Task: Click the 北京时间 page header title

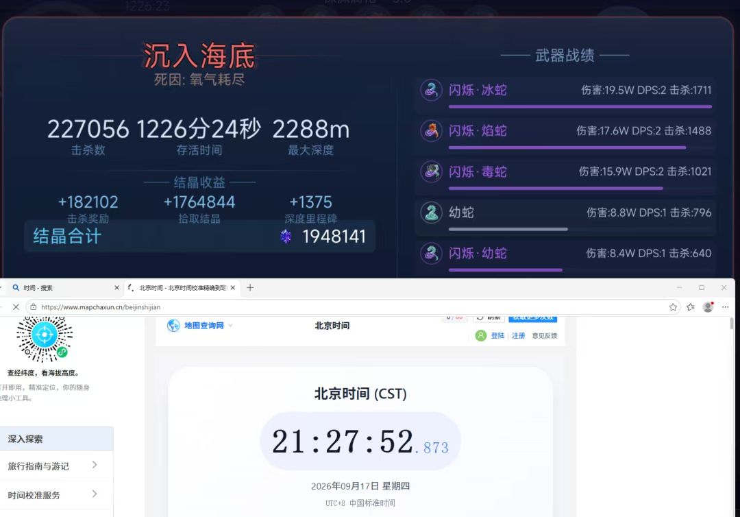Action: tap(332, 325)
